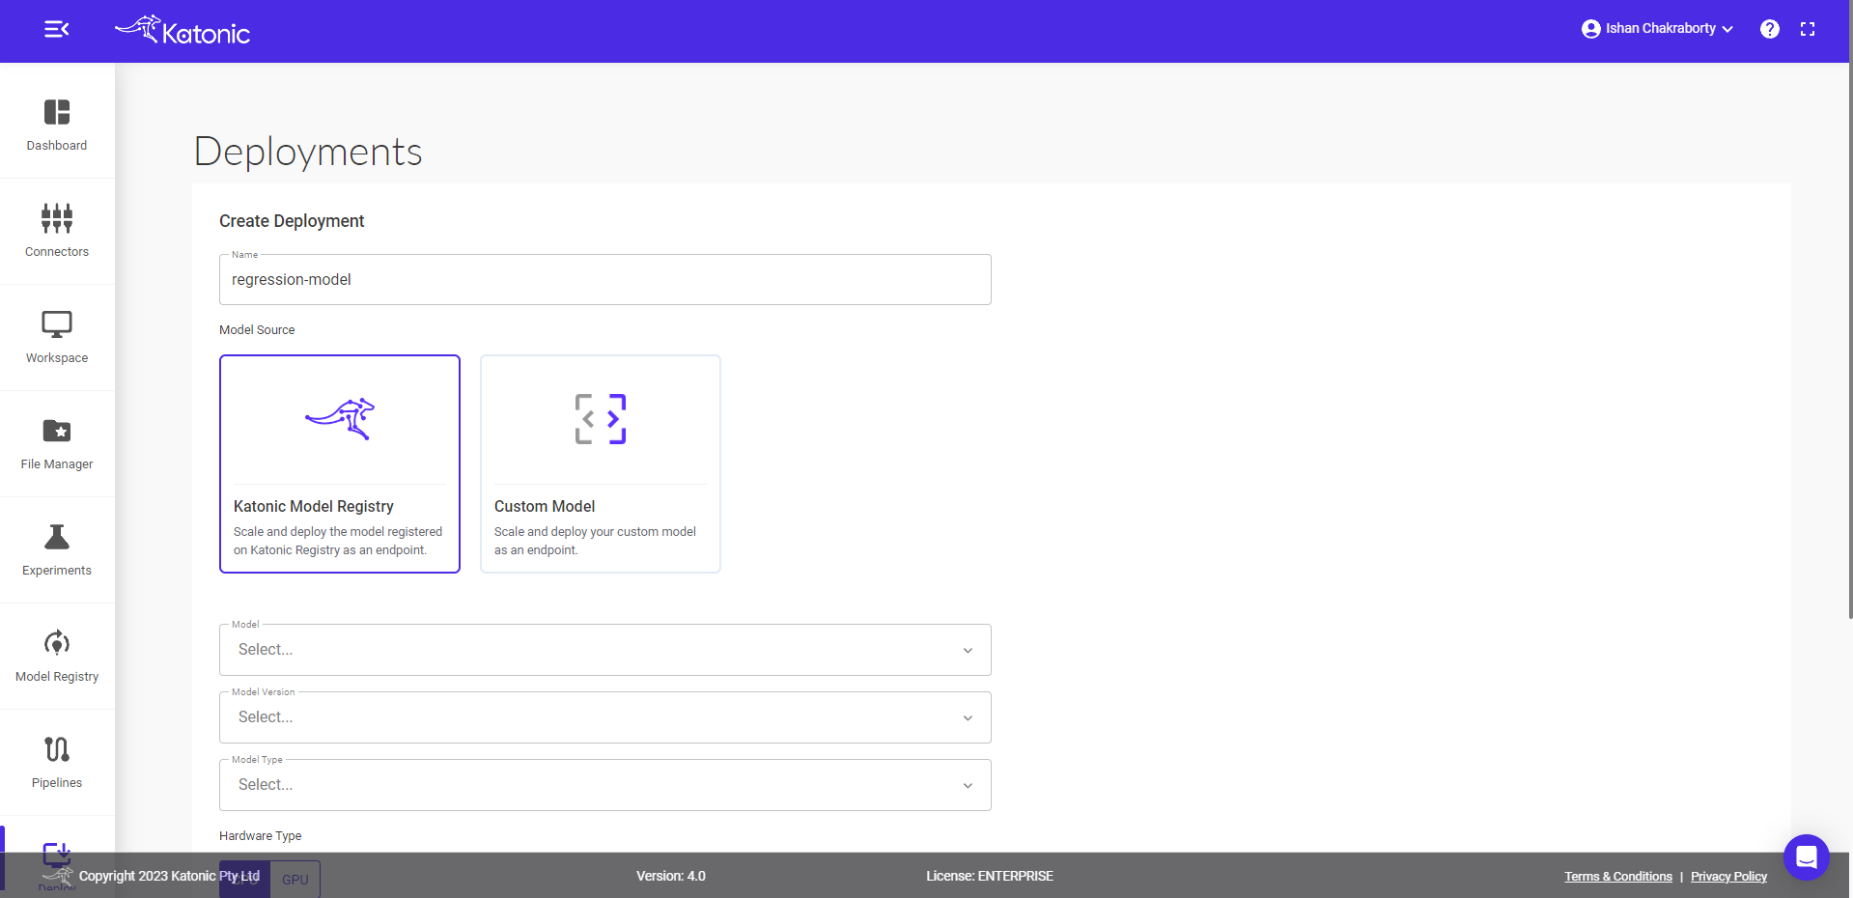Expand the Model Version chevron arrow
This screenshot has width=1853, height=898.
tap(968, 718)
